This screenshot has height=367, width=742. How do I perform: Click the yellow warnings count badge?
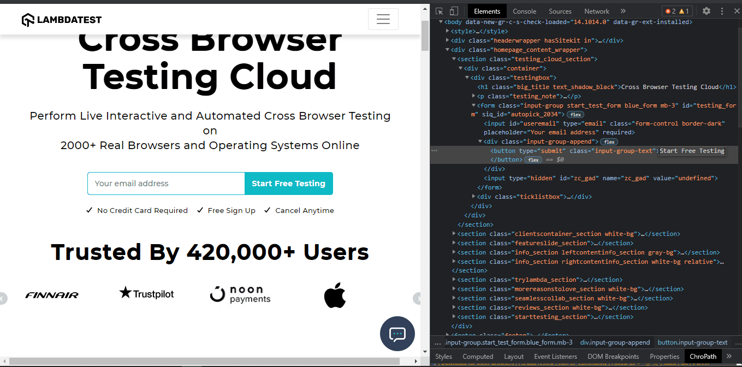coord(684,11)
